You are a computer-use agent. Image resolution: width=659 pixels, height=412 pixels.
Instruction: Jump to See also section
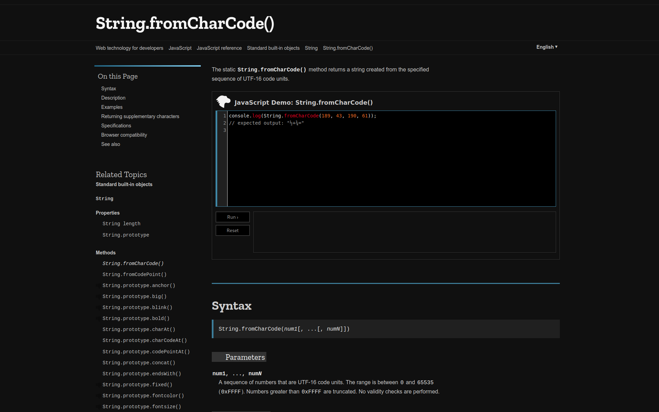point(111,144)
